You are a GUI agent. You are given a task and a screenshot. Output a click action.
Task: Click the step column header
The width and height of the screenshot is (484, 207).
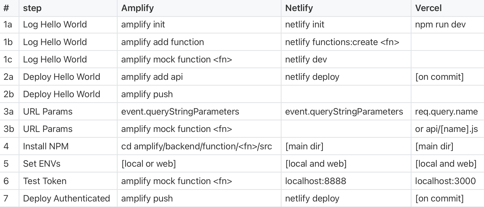pyautogui.click(x=32, y=8)
